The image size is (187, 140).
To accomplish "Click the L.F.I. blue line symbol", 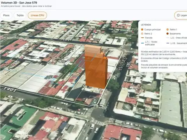I will tap(143, 43).
